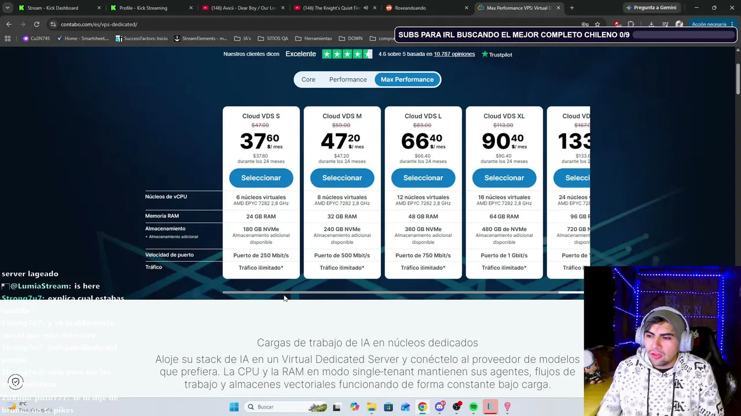741x416 pixels.
Task: Click the shield check icon over the chat overlay
Action: (x=16, y=382)
